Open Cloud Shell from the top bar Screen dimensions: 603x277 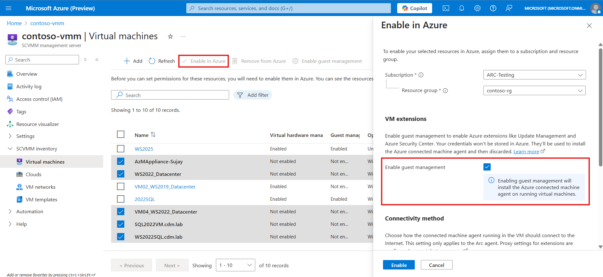click(x=446, y=8)
